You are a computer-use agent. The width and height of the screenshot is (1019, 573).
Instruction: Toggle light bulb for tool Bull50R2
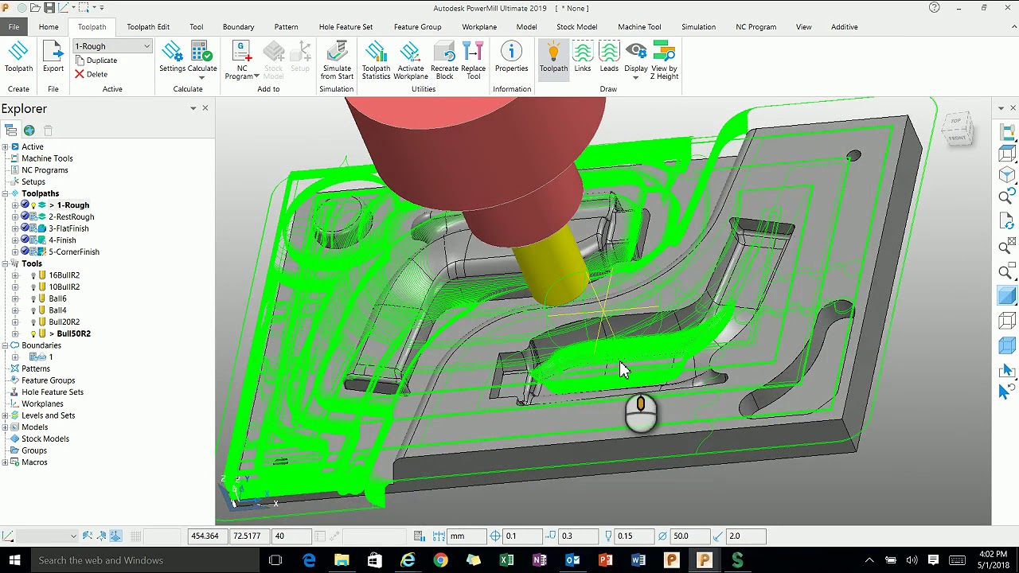coord(33,333)
